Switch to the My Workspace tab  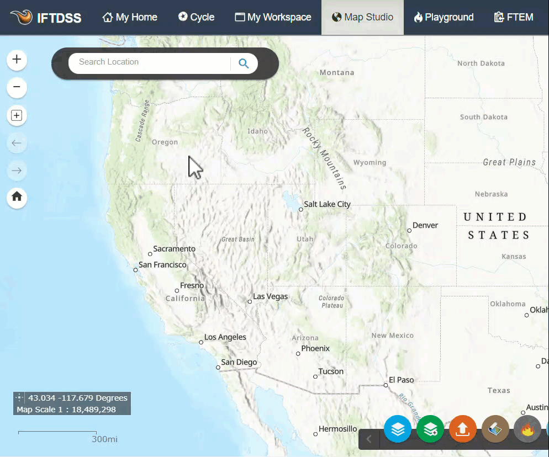tap(273, 17)
